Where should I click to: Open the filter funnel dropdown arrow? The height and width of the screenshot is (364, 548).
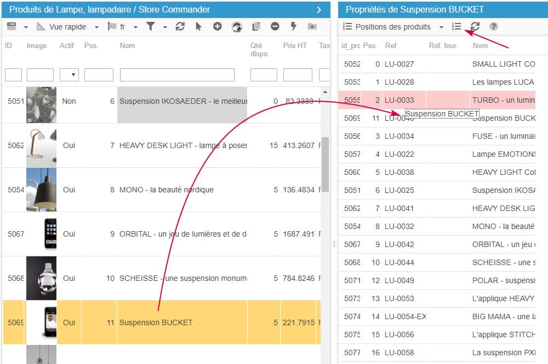pos(165,27)
